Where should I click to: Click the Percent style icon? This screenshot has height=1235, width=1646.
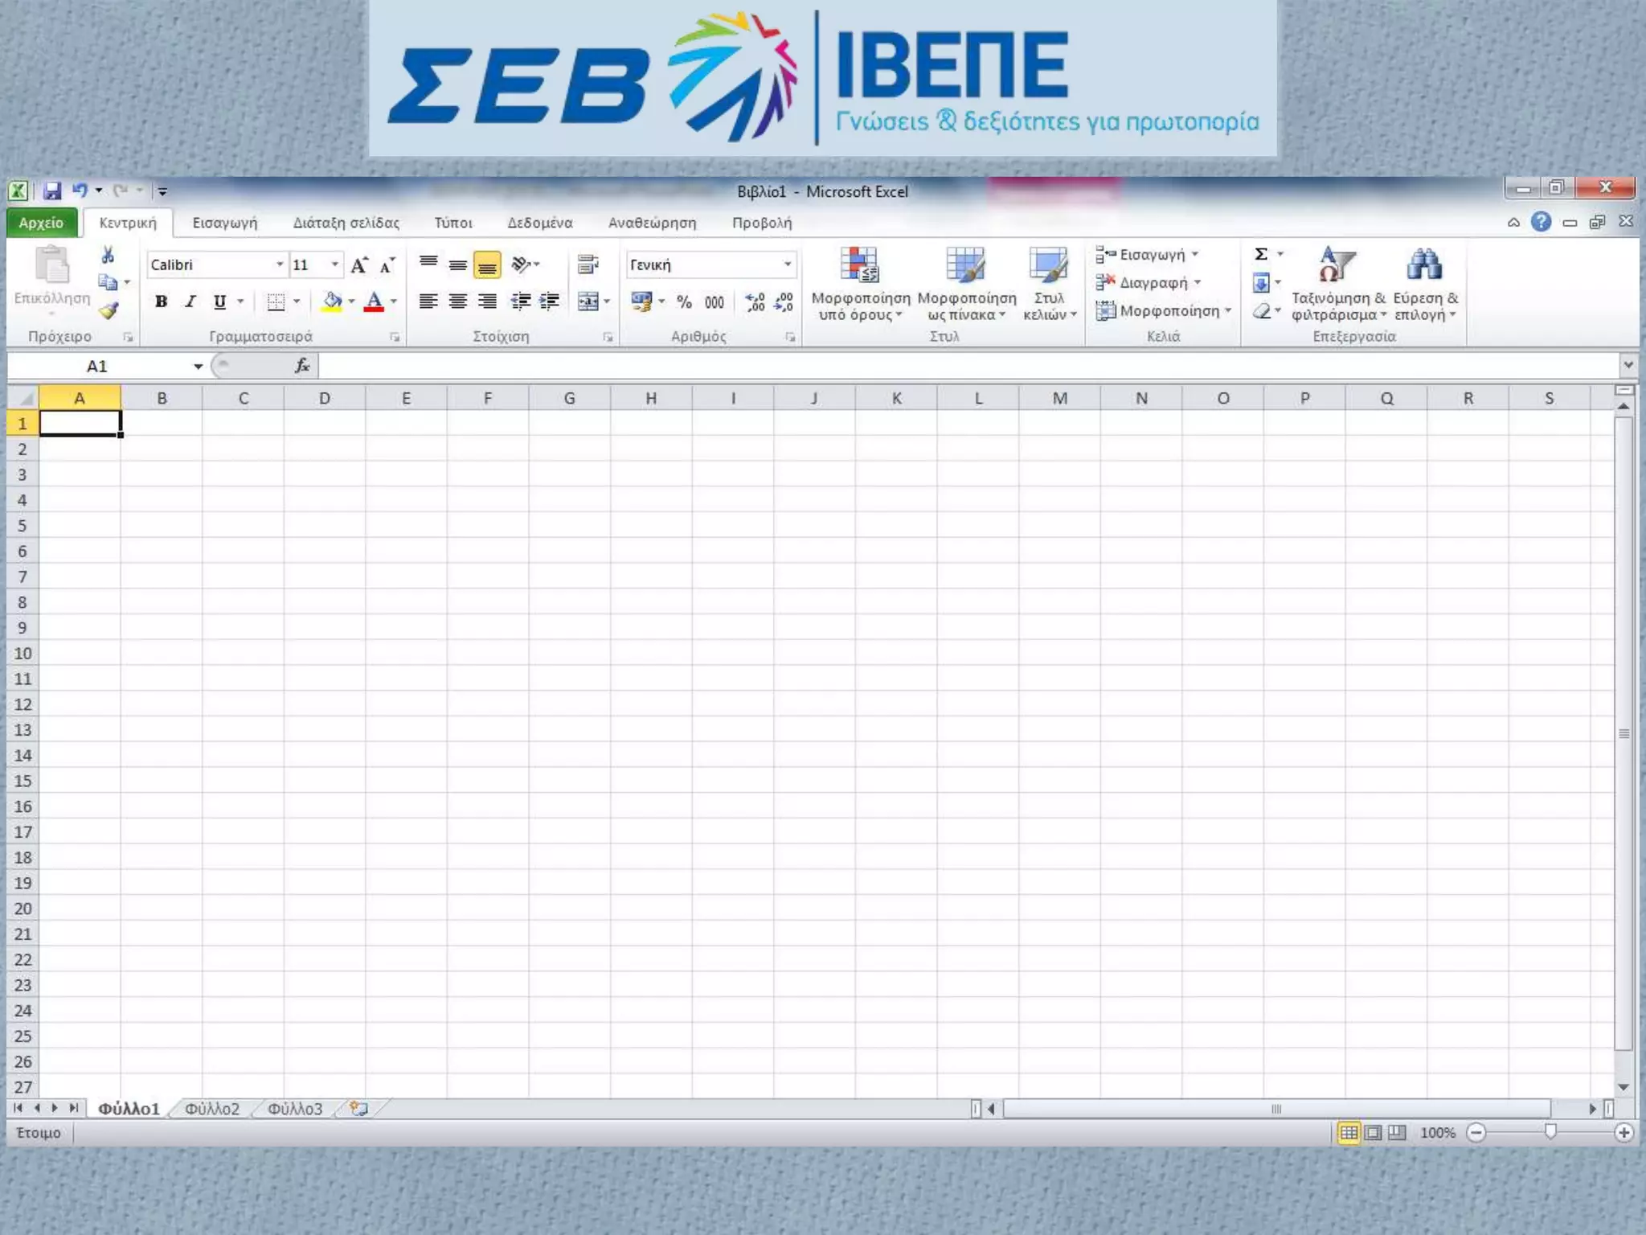click(684, 302)
